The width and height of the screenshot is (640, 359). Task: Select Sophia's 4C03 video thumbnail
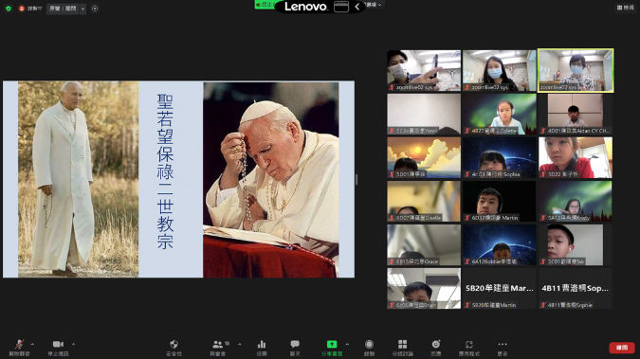(499, 157)
